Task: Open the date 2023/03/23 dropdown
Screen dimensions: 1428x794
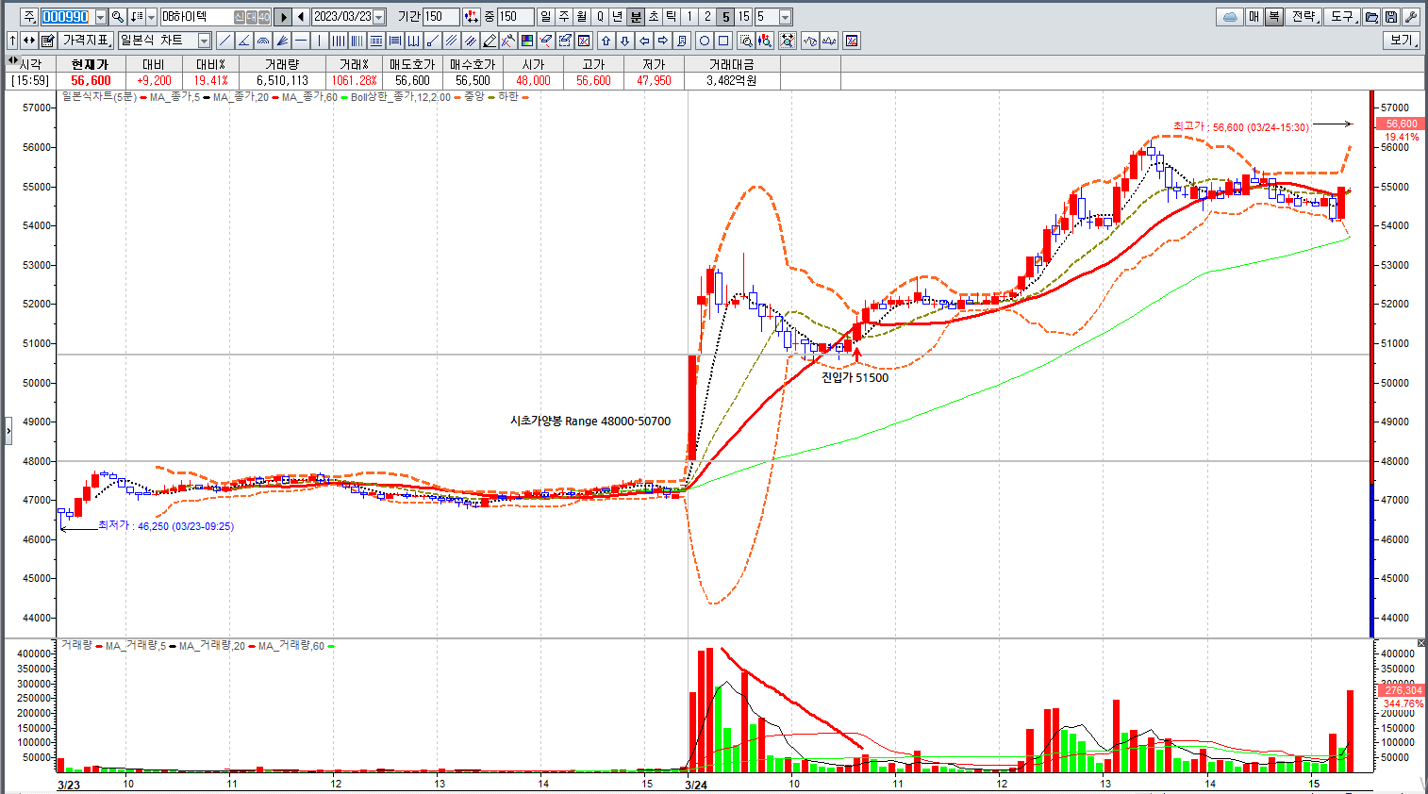Action: coord(378,17)
